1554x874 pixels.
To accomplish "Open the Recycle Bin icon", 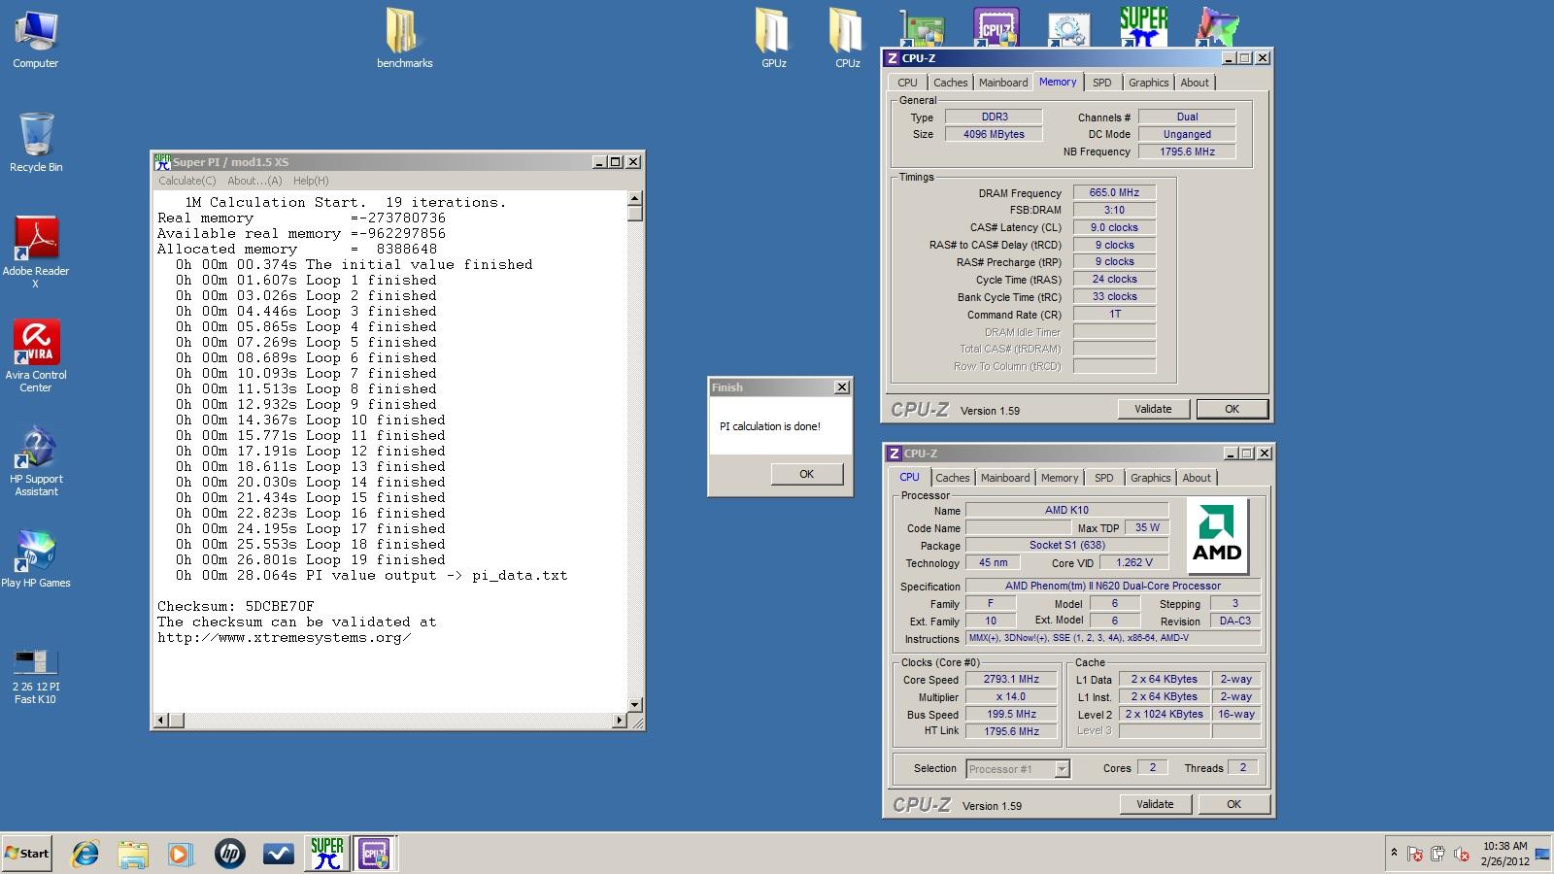I will coord(36,143).
